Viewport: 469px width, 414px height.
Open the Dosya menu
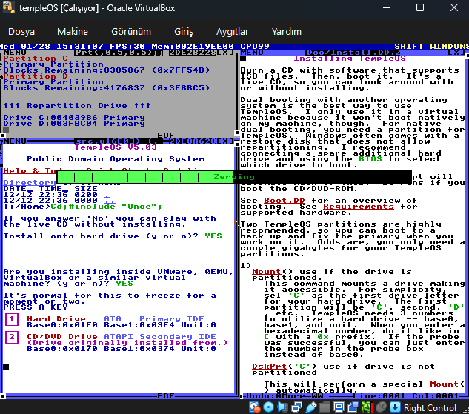tap(21, 32)
